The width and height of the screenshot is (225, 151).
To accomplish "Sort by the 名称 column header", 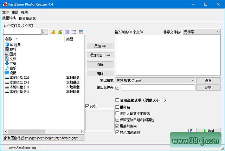I will tap(34, 39).
